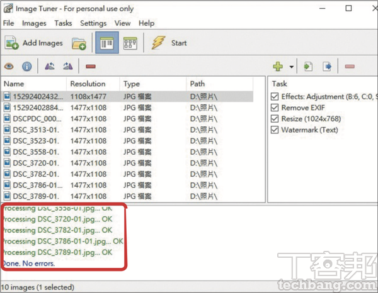Click the Add Images button

click(35, 43)
